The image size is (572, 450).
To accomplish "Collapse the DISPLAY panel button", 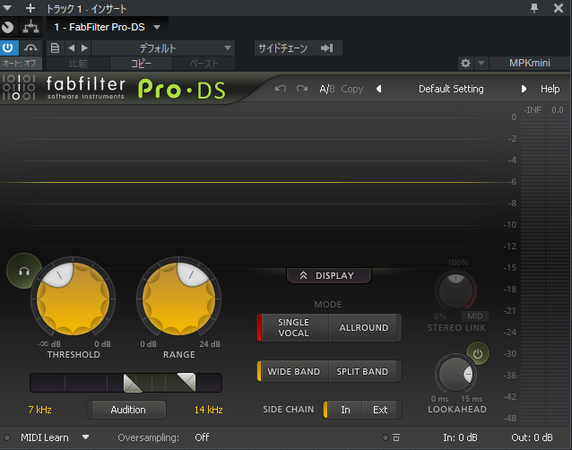I will coord(329,276).
